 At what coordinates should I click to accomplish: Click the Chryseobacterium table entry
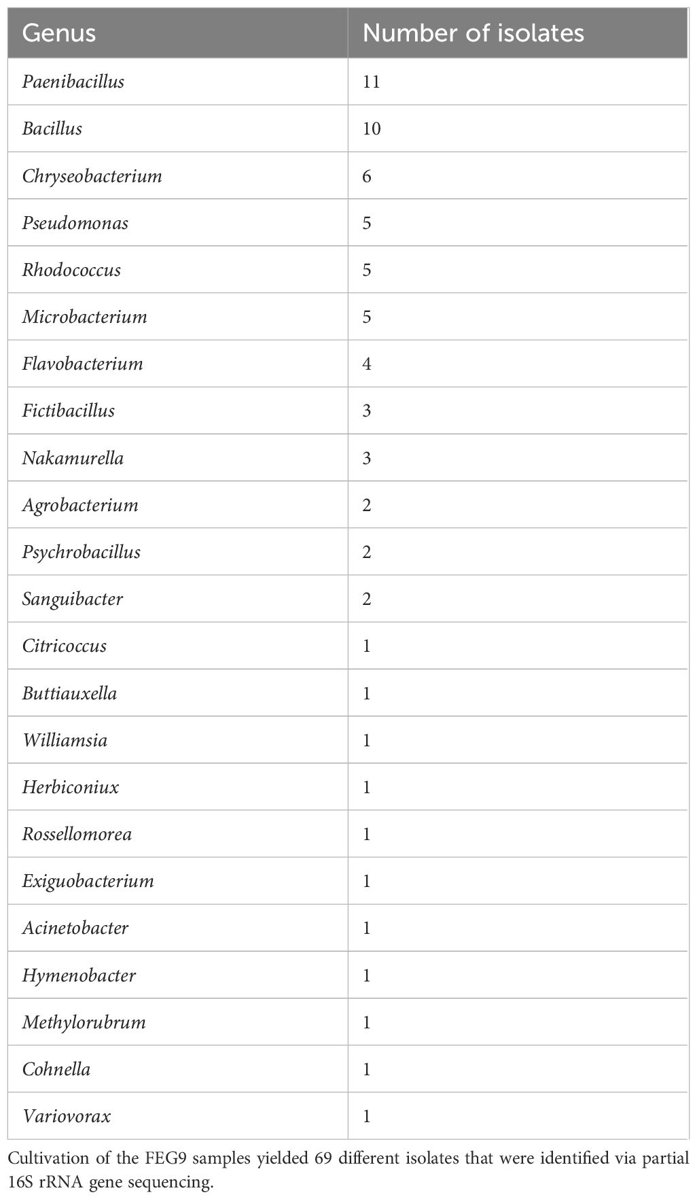(x=92, y=177)
